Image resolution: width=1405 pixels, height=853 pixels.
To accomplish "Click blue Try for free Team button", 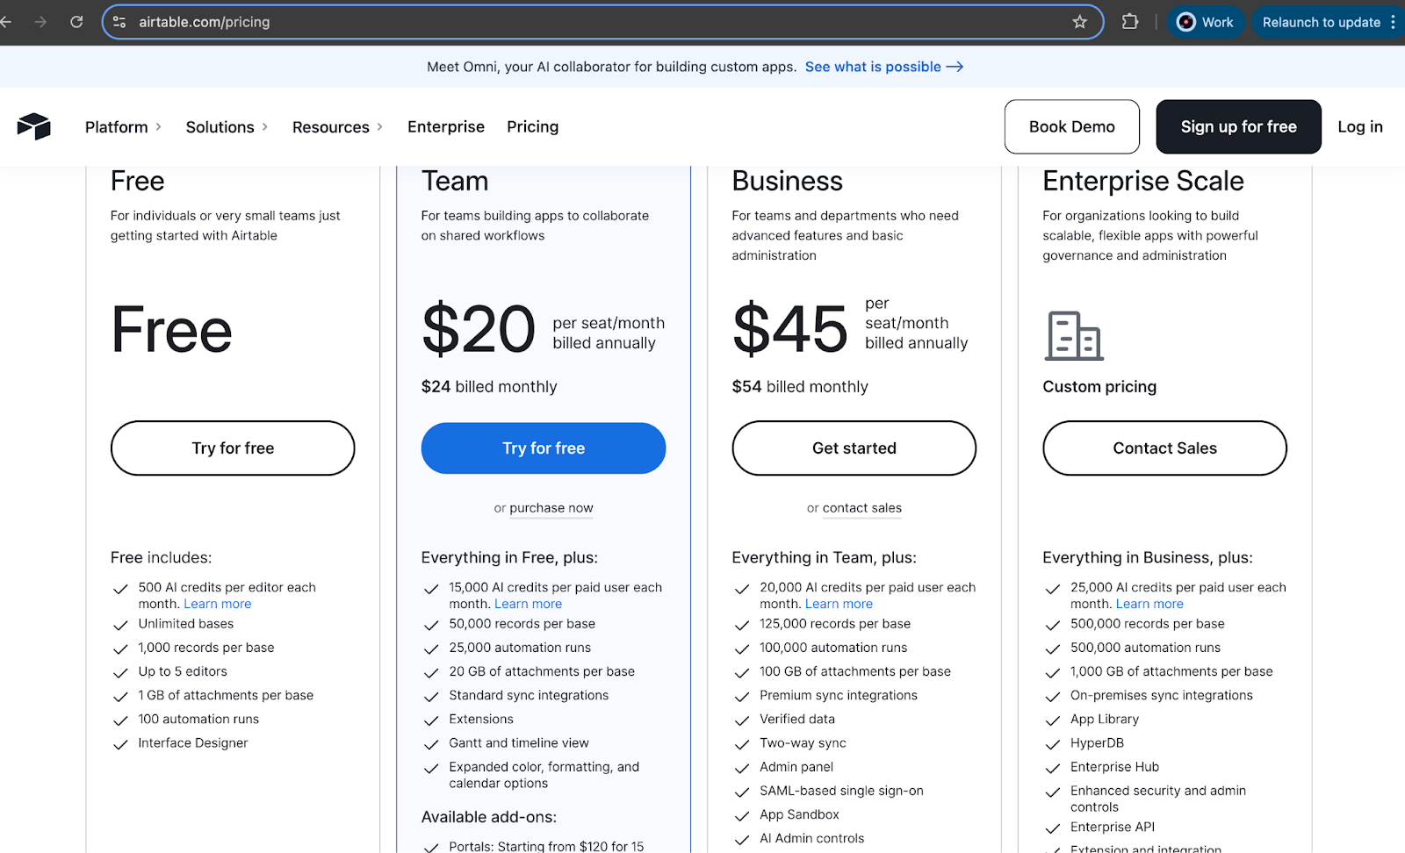I will point(544,448).
